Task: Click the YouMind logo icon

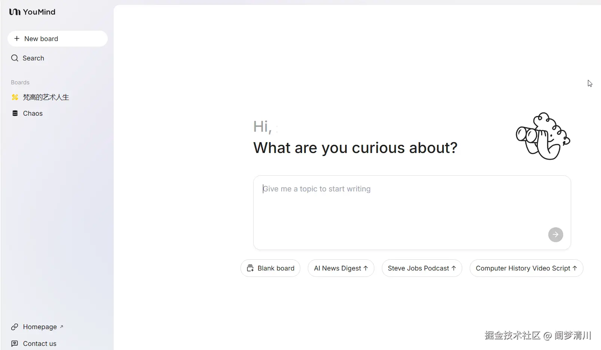Action: (15, 12)
